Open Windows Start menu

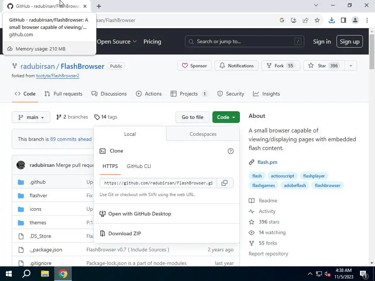click(9, 274)
